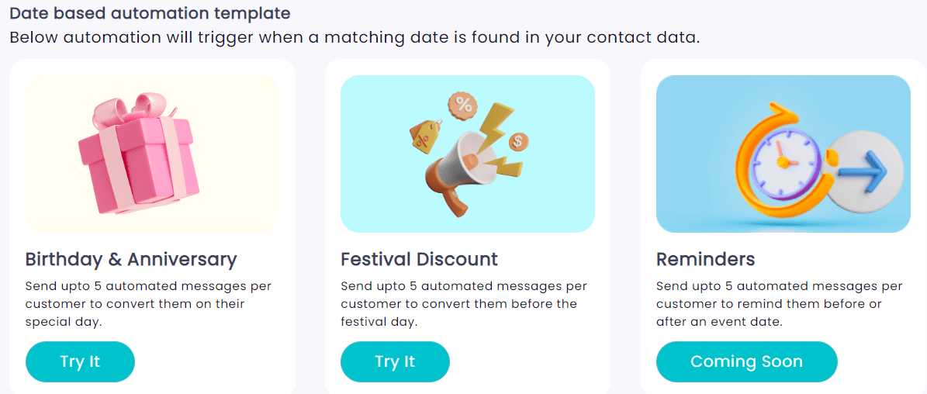Click the Coming Soon button under Reminders
Viewport: 927px width, 394px height.
pos(747,361)
